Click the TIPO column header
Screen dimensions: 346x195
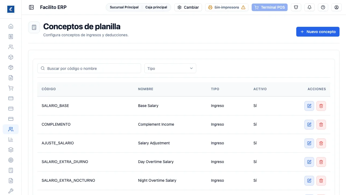[215, 89]
